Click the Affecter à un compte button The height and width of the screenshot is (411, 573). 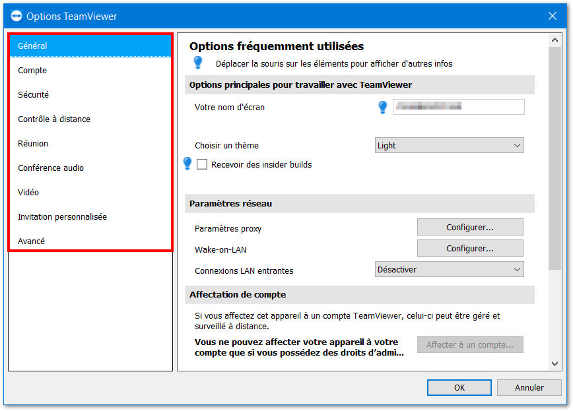(x=470, y=344)
